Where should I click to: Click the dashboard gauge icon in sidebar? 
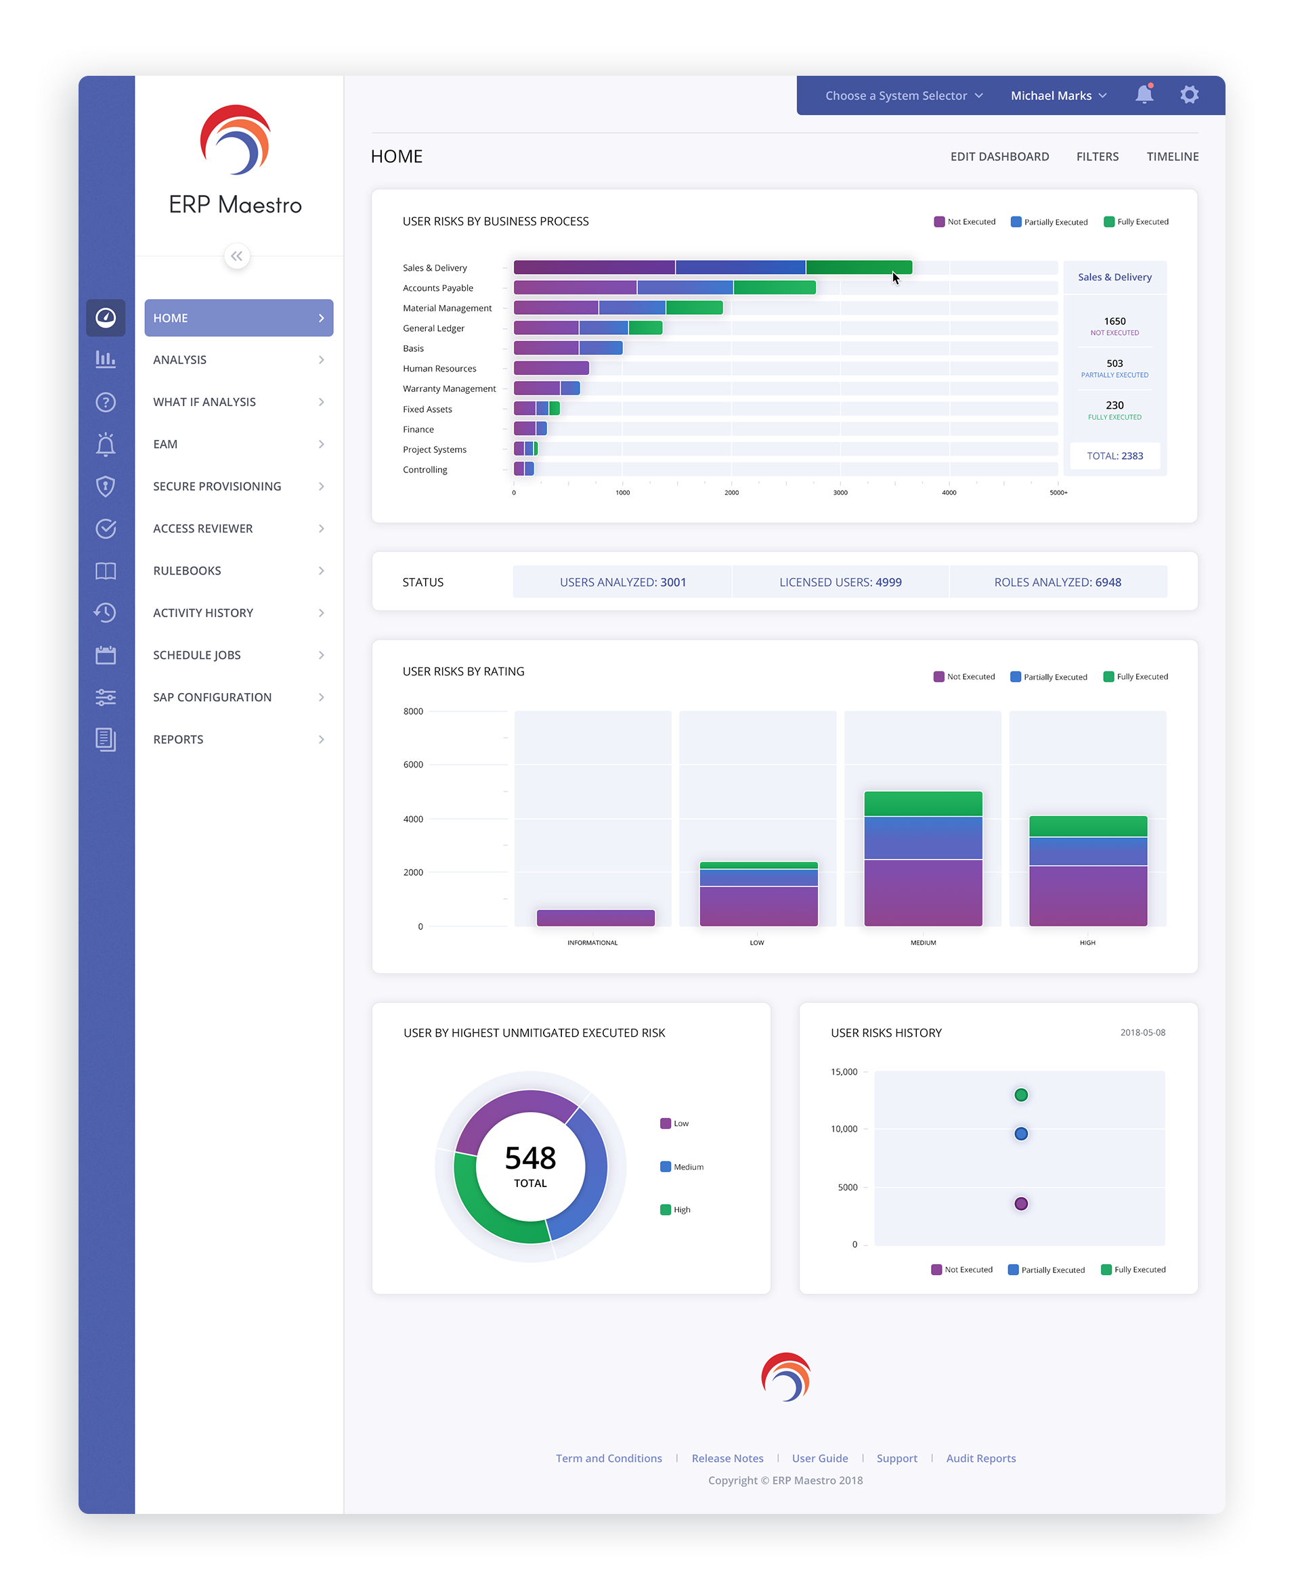tap(106, 317)
